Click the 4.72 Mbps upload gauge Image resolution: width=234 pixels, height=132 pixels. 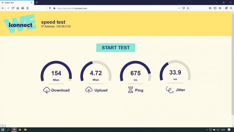[96, 71]
